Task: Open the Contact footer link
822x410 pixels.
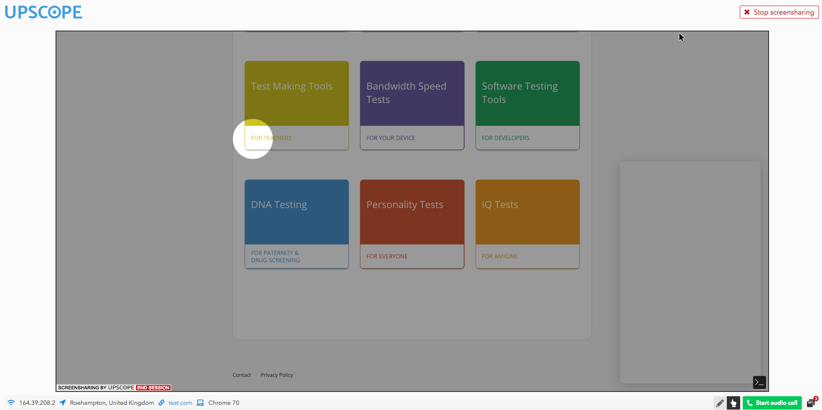Action: coord(242,375)
